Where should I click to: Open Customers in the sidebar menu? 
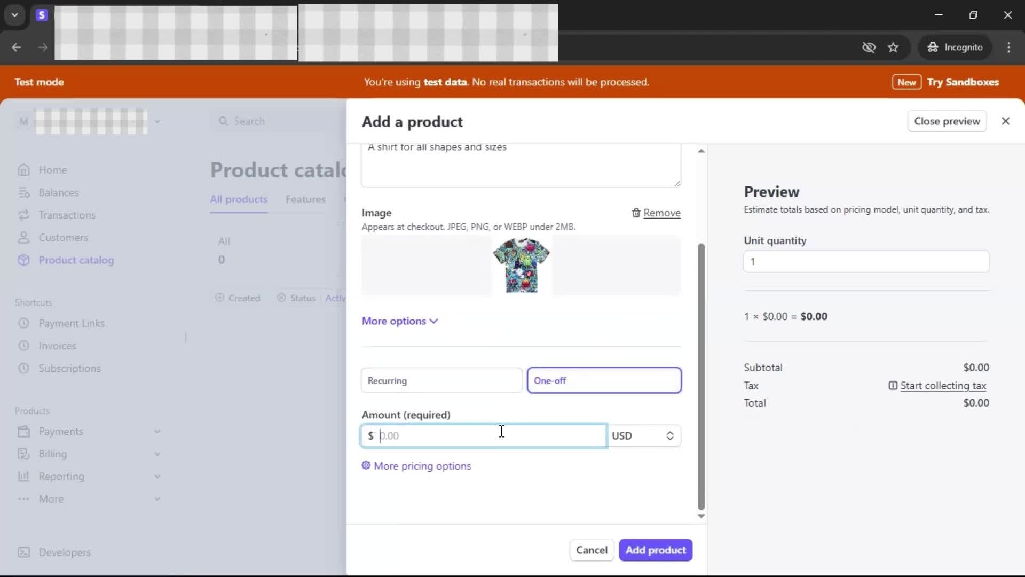pos(63,238)
